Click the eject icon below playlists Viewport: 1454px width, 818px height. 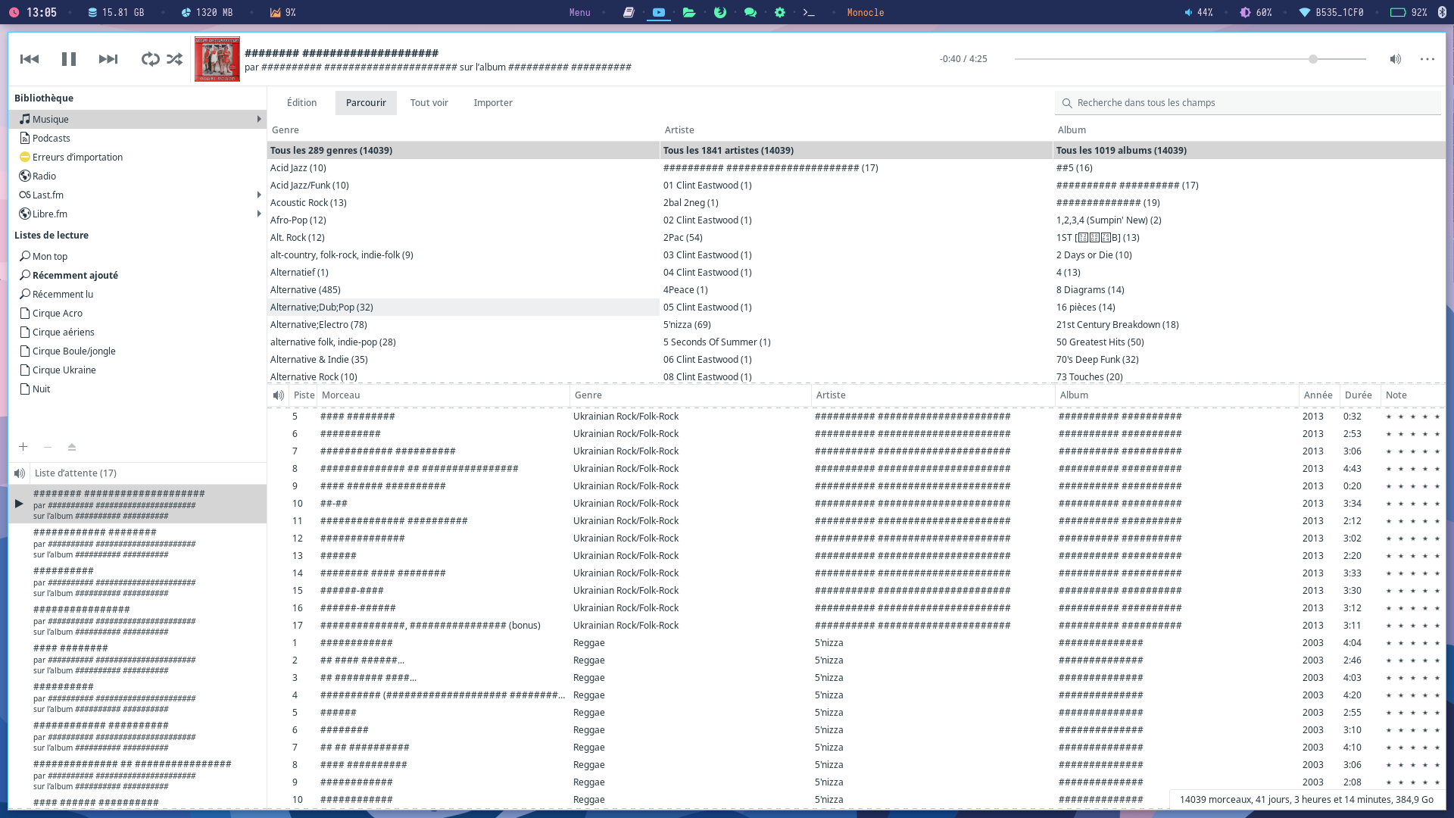(72, 447)
